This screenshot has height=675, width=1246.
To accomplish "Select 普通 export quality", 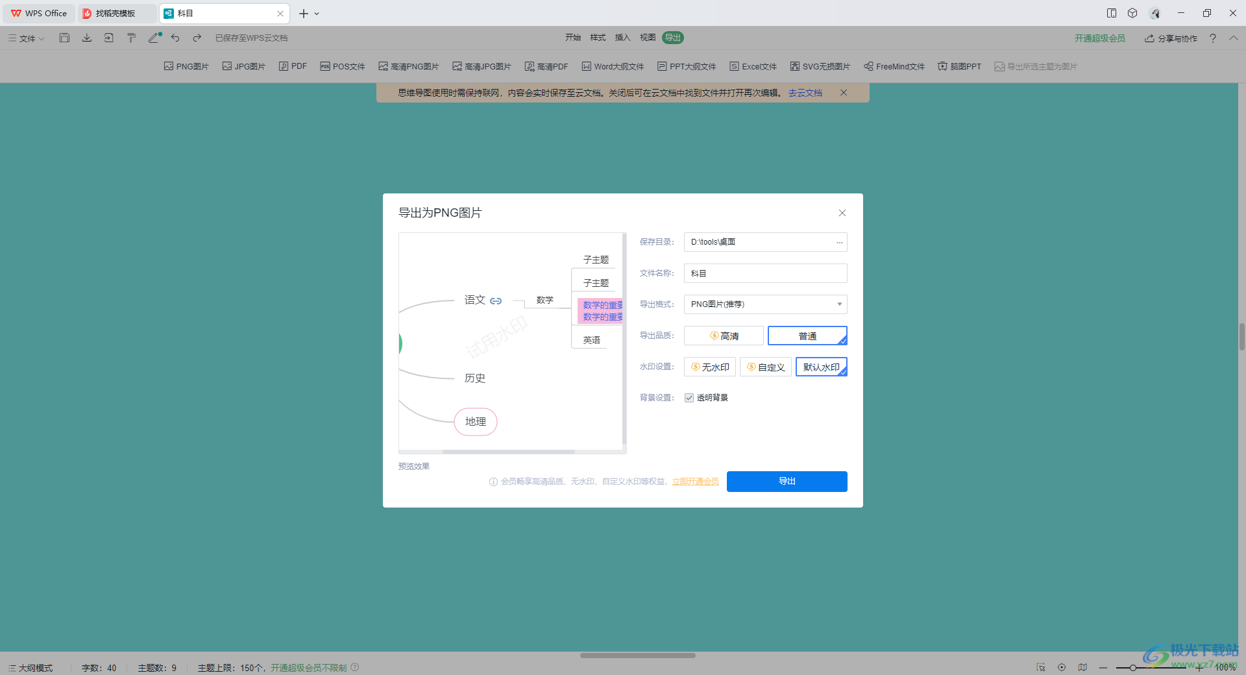I will pyautogui.click(x=807, y=336).
